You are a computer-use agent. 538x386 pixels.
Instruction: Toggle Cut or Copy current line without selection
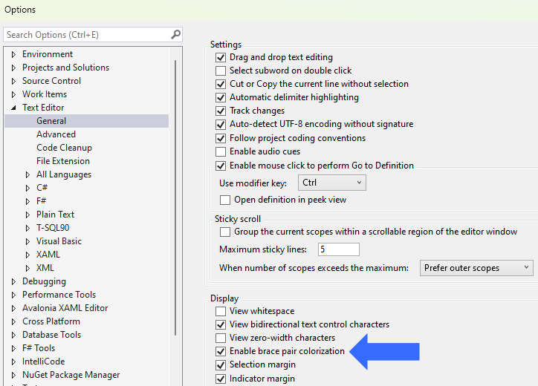click(221, 85)
